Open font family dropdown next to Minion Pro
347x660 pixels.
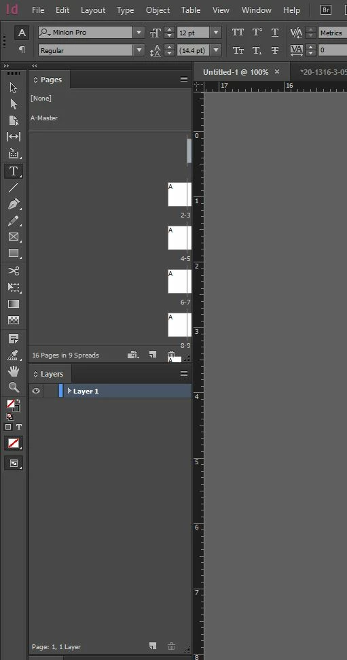click(139, 33)
